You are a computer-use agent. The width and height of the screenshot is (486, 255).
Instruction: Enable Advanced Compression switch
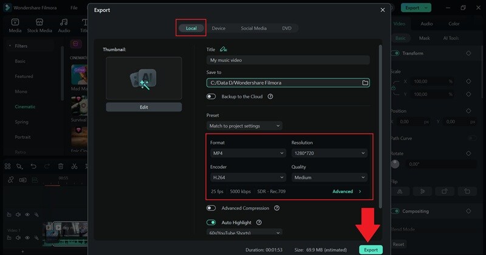pyautogui.click(x=211, y=208)
